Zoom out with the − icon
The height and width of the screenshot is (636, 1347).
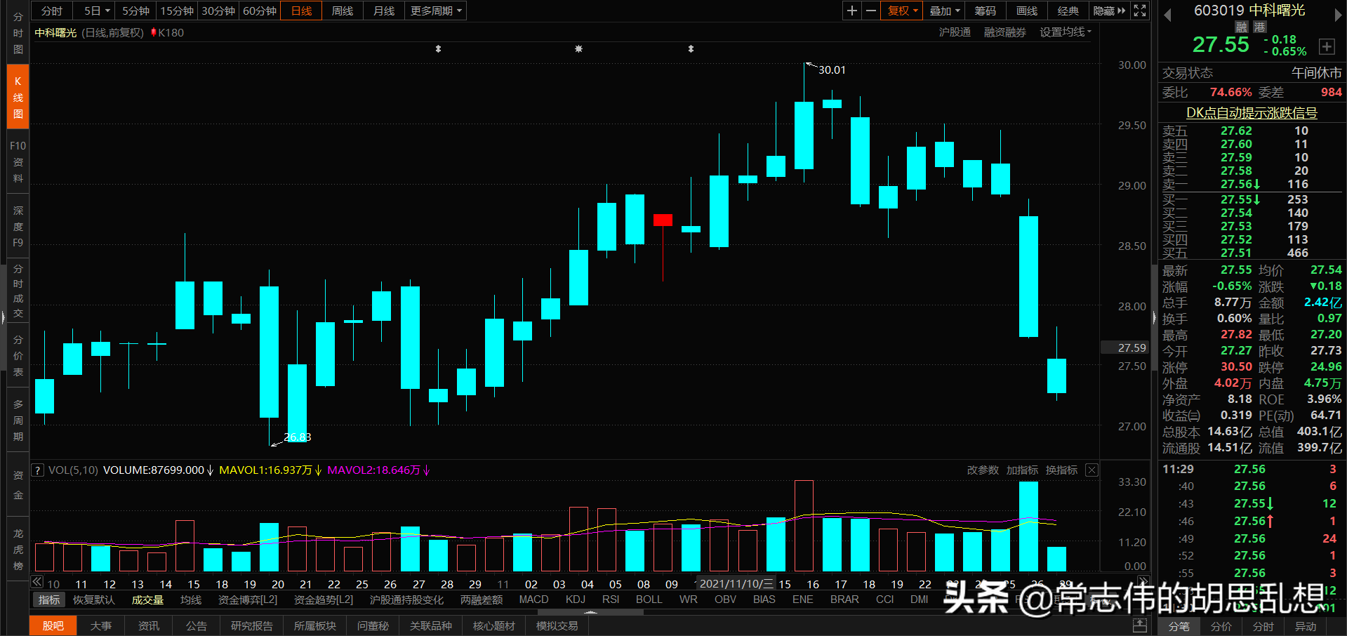870,11
